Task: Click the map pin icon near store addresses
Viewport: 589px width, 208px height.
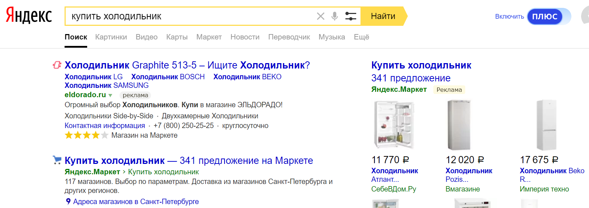Action: click(68, 202)
